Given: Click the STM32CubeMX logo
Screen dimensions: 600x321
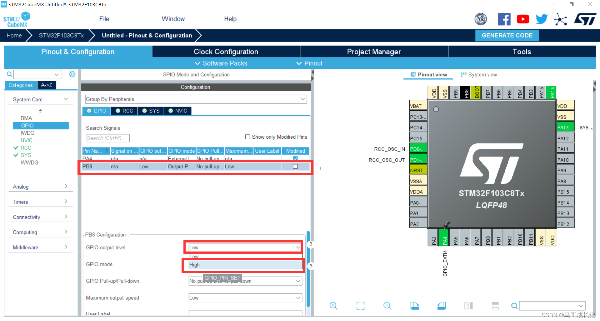Looking at the screenshot, I should tap(17, 19).
